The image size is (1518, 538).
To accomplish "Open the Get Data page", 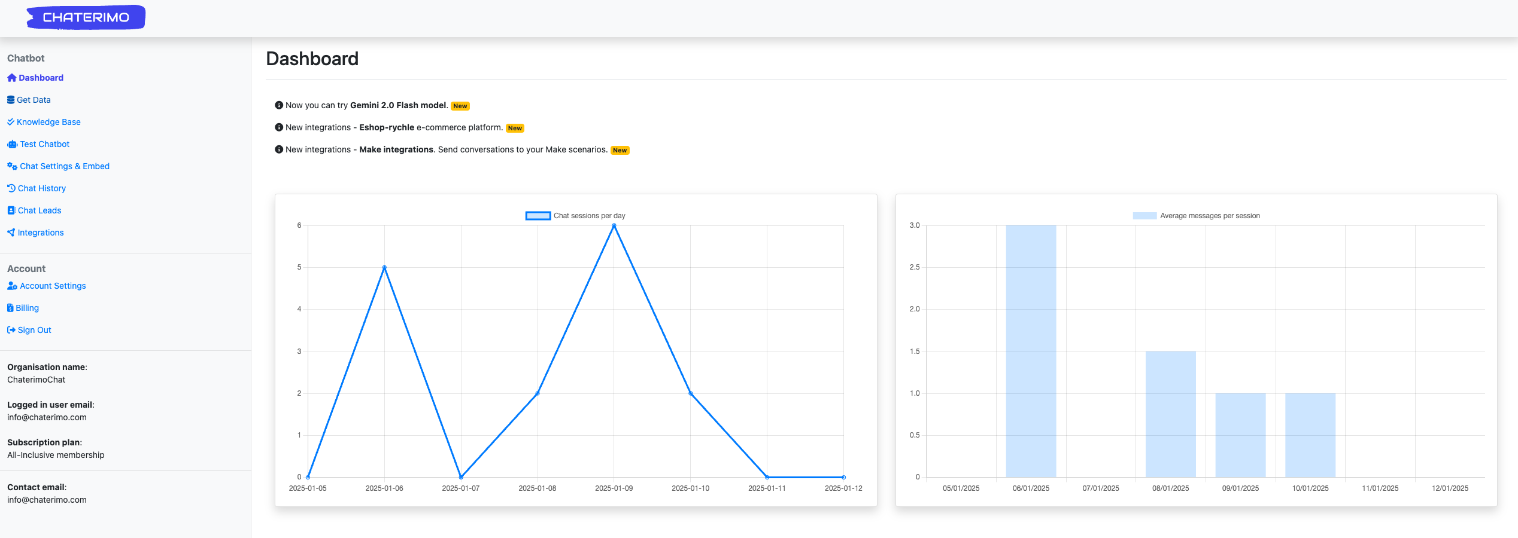I will [x=34, y=100].
